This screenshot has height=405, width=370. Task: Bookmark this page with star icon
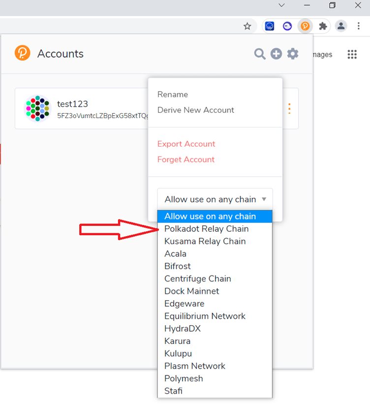247,26
